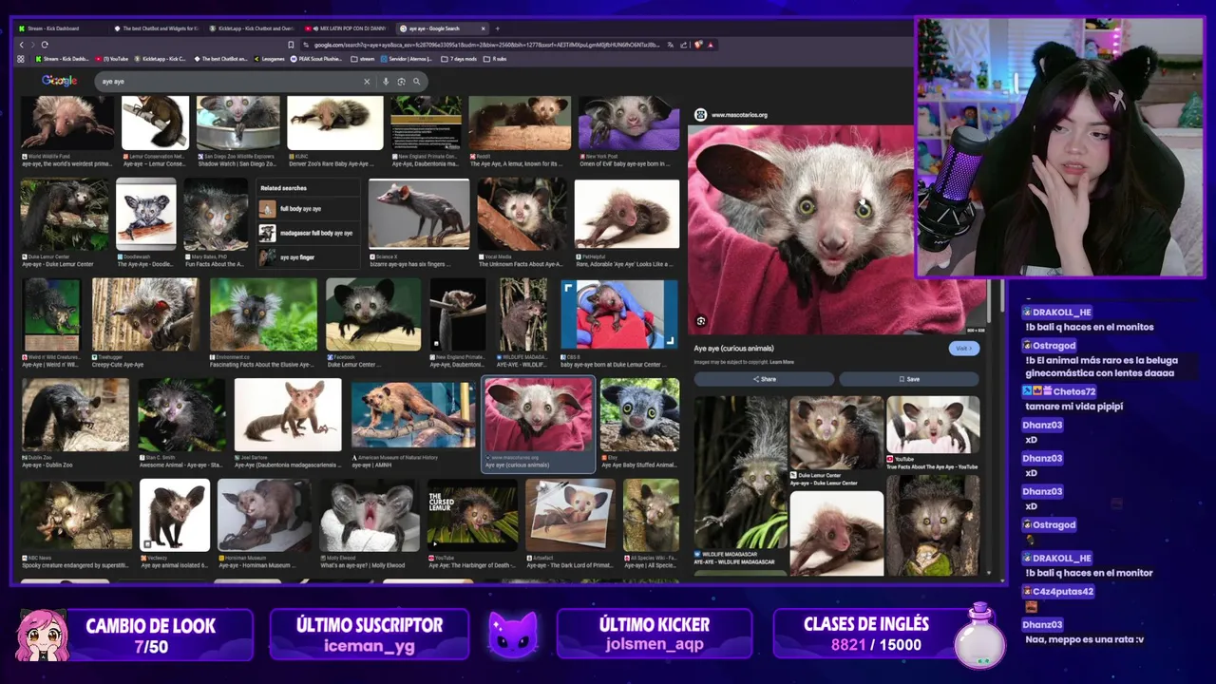Click chat username Chetos72
The width and height of the screenshot is (1216, 684).
click(x=1073, y=391)
